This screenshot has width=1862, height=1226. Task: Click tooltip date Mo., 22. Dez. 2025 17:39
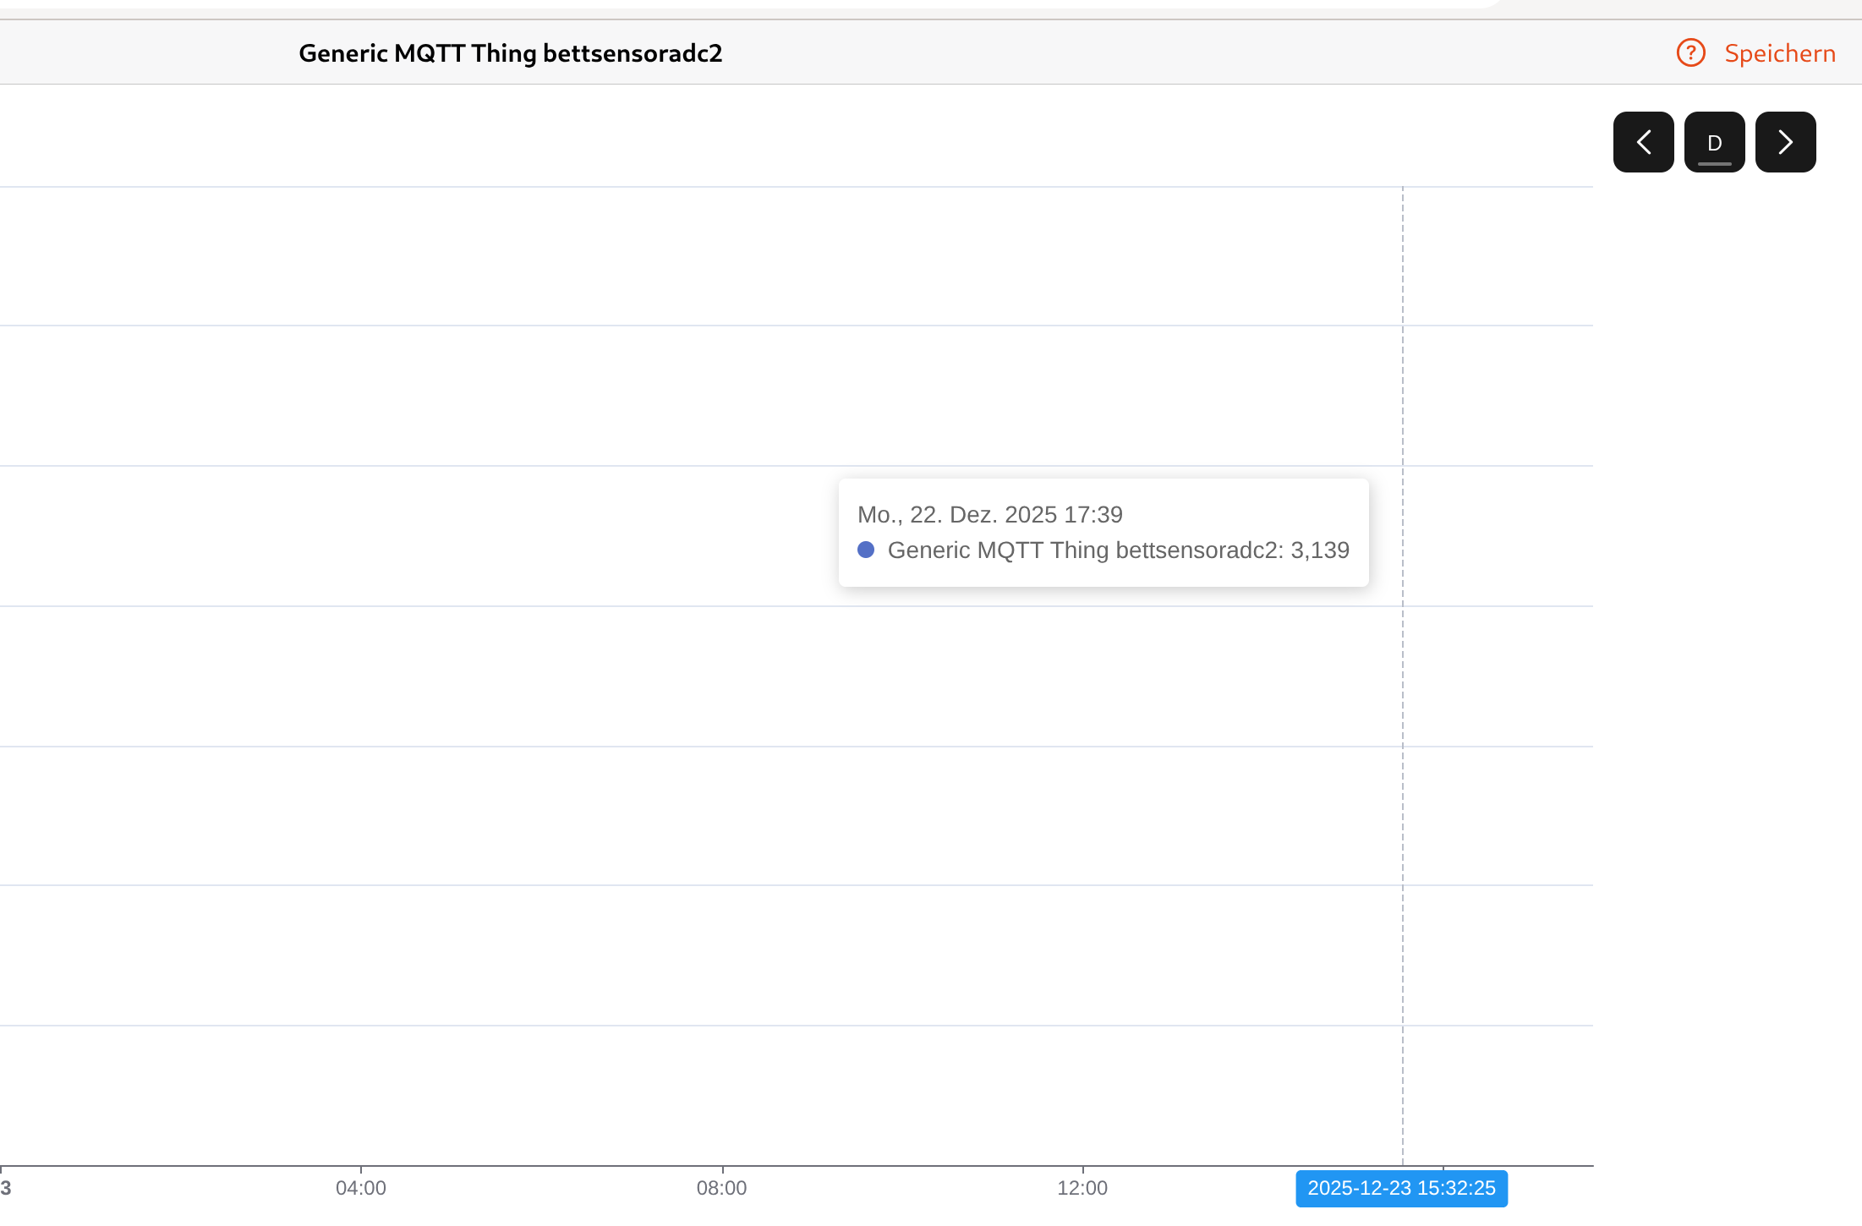(989, 514)
